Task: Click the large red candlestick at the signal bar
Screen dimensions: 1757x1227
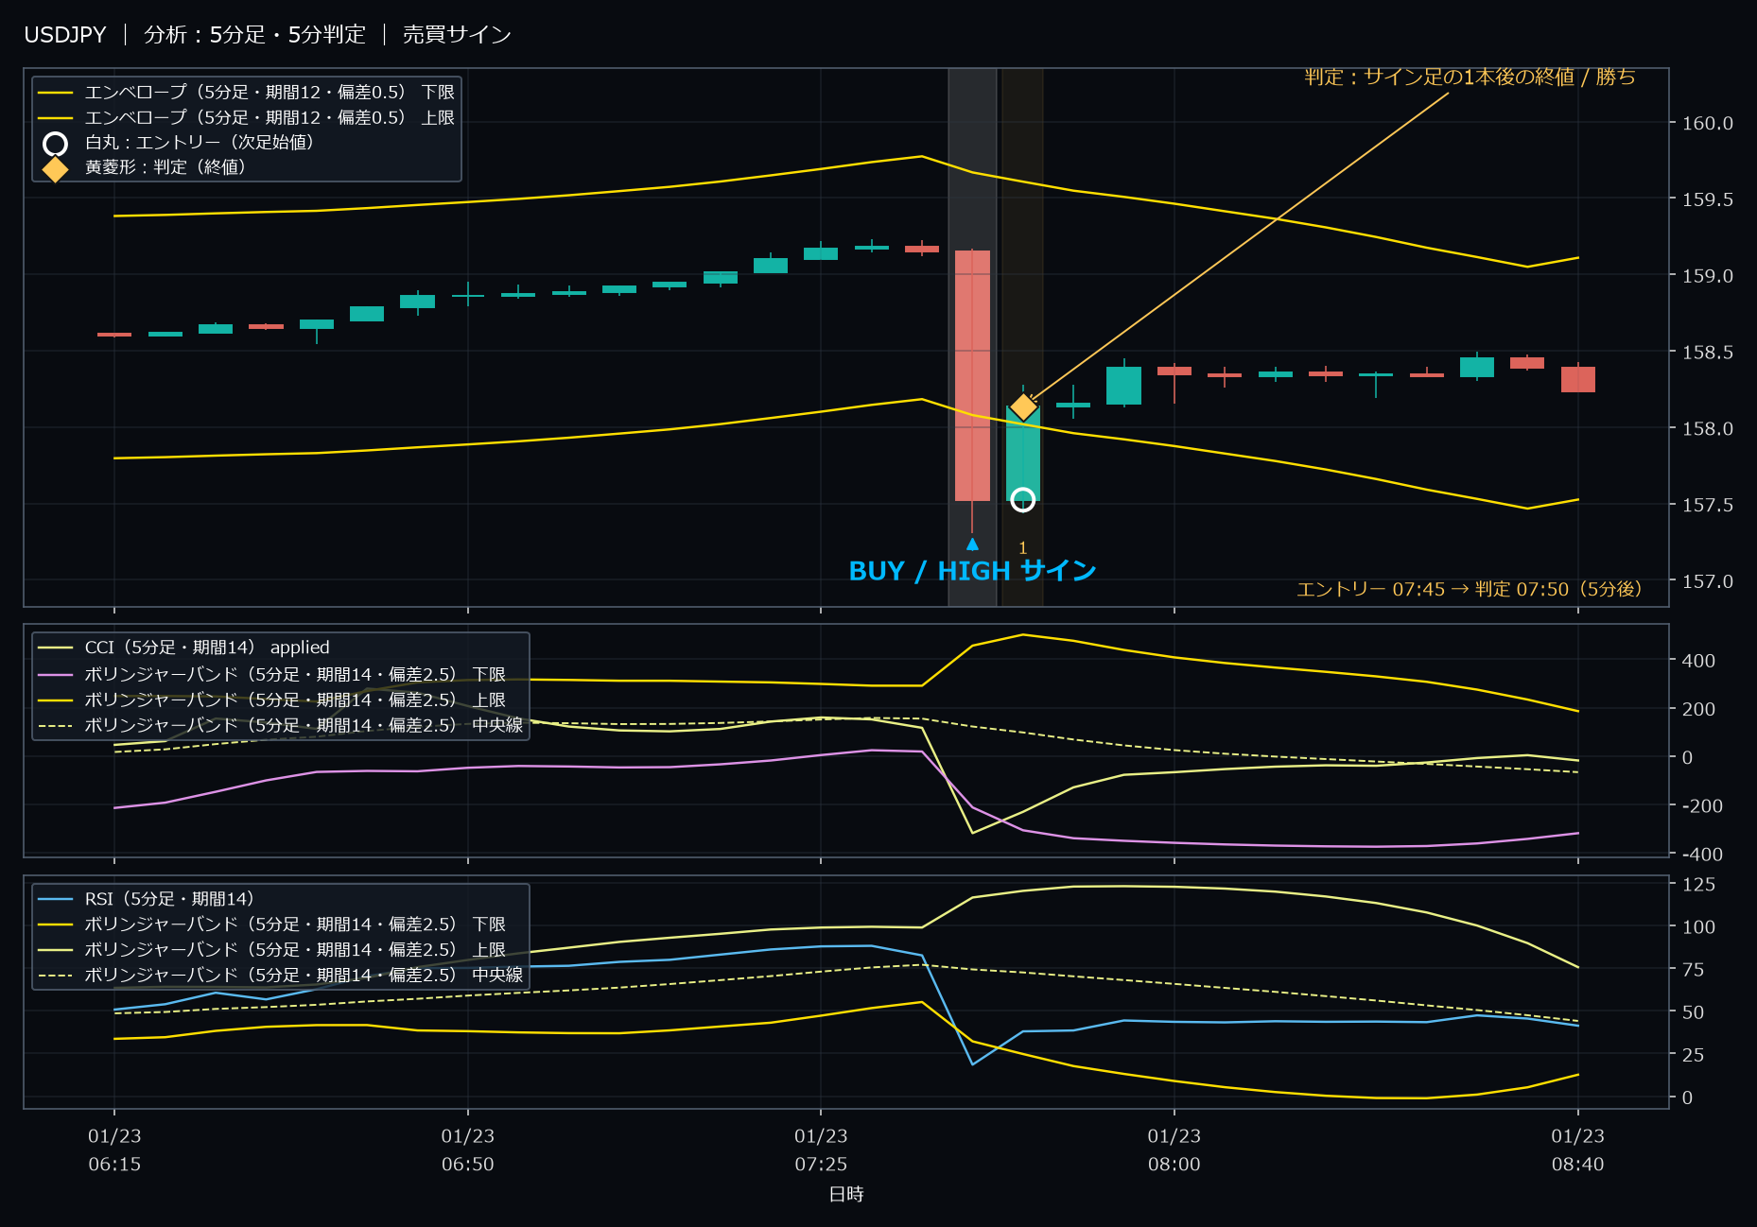Action: (972, 375)
